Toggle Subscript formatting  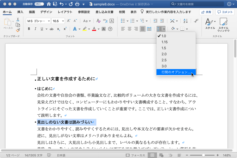[58, 29]
